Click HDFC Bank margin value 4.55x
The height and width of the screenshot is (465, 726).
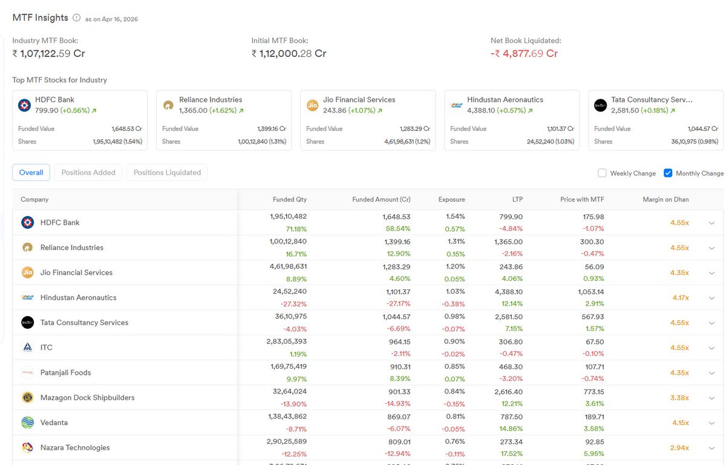679,223
